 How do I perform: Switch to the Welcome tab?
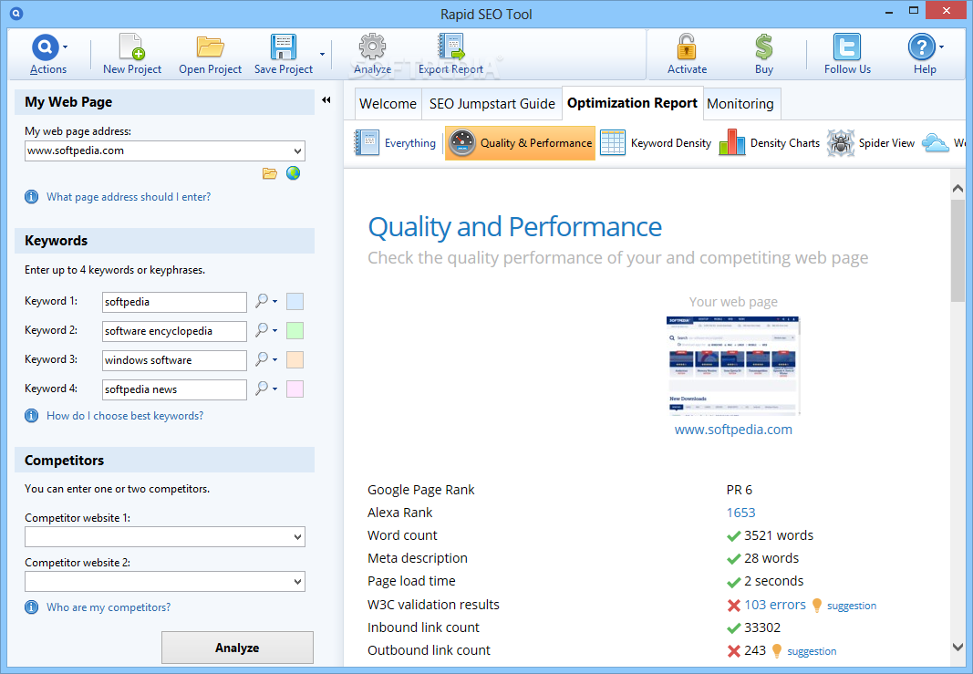coord(388,104)
